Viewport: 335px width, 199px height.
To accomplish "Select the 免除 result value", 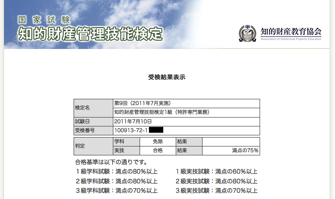I will 157,142.
